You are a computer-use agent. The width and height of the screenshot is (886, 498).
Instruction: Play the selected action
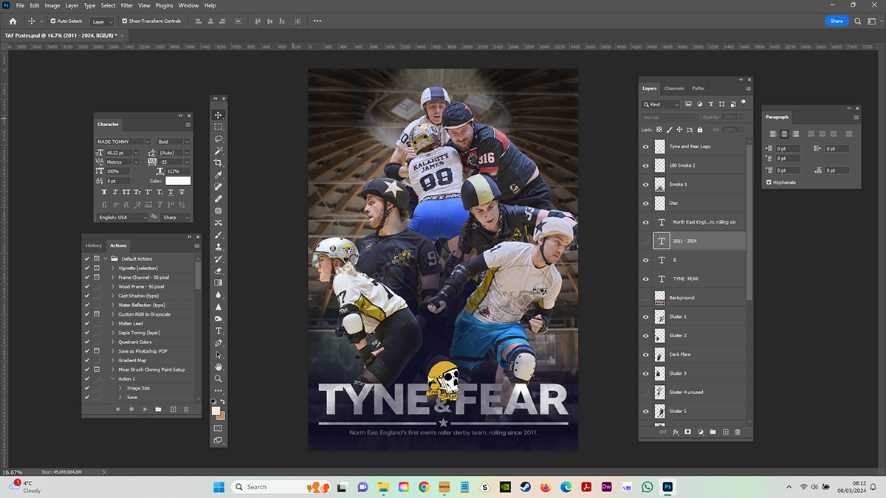pos(145,409)
